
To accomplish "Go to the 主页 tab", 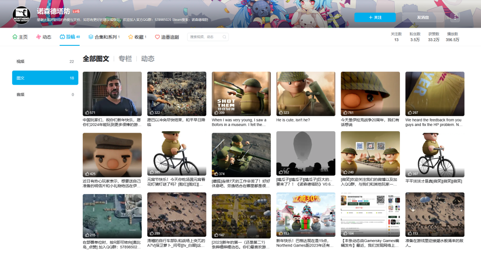I will click(20, 37).
